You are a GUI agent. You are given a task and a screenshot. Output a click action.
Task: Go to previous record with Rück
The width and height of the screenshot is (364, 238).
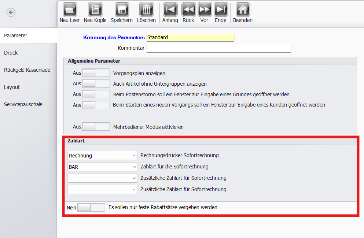point(188,10)
